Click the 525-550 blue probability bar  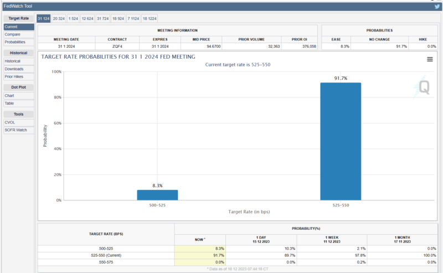tap(341, 141)
